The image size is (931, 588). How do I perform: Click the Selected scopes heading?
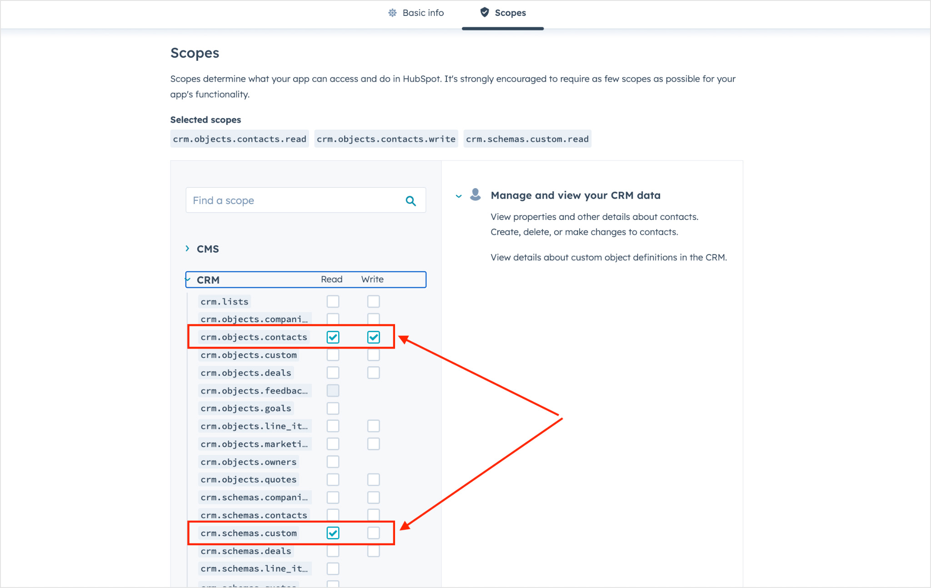click(x=205, y=120)
